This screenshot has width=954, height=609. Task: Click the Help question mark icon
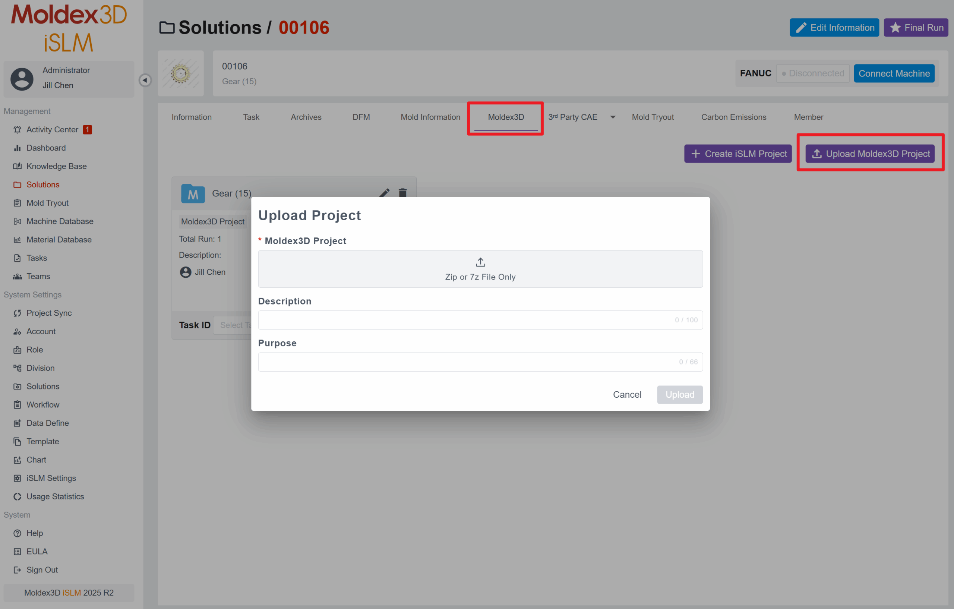[17, 533]
